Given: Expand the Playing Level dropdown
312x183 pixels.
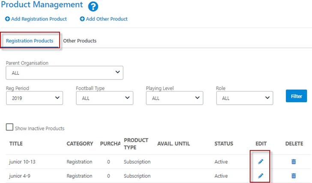Looking at the screenshot, I should click(x=174, y=98).
